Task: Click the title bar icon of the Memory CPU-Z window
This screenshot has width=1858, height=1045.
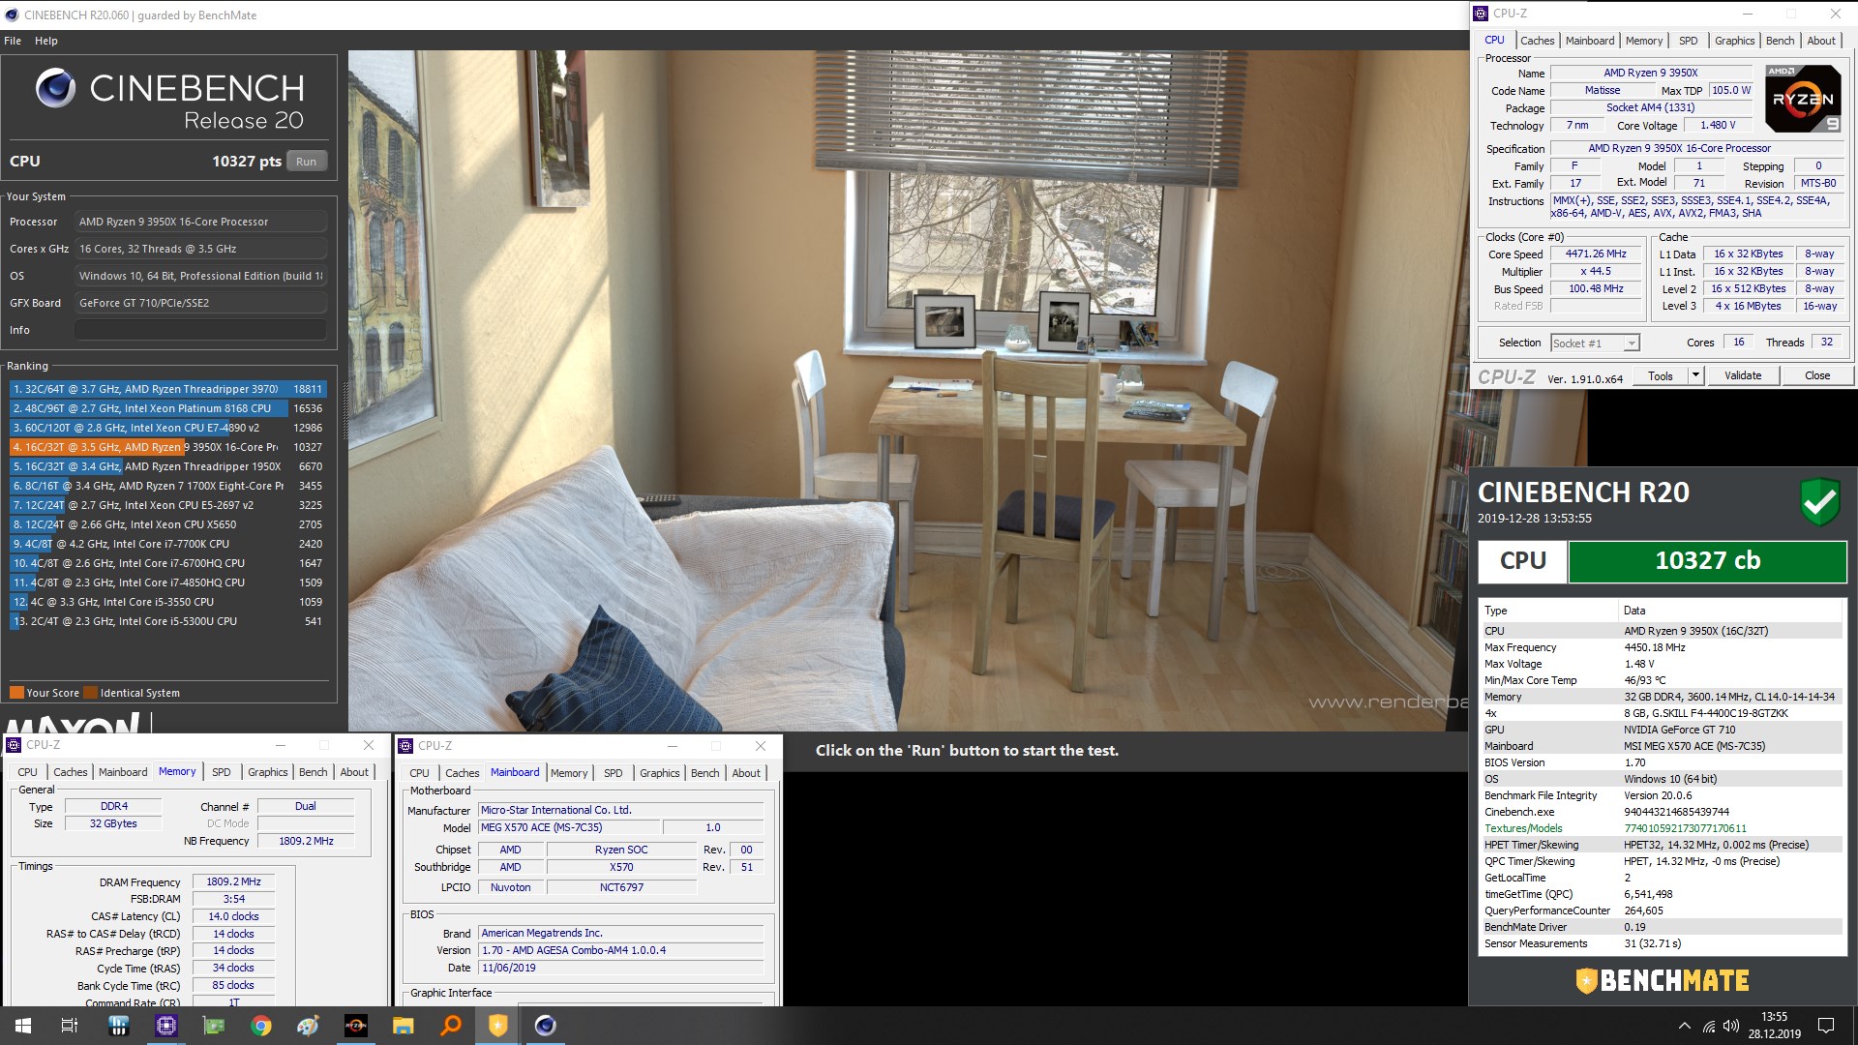Action: pos(14,745)
